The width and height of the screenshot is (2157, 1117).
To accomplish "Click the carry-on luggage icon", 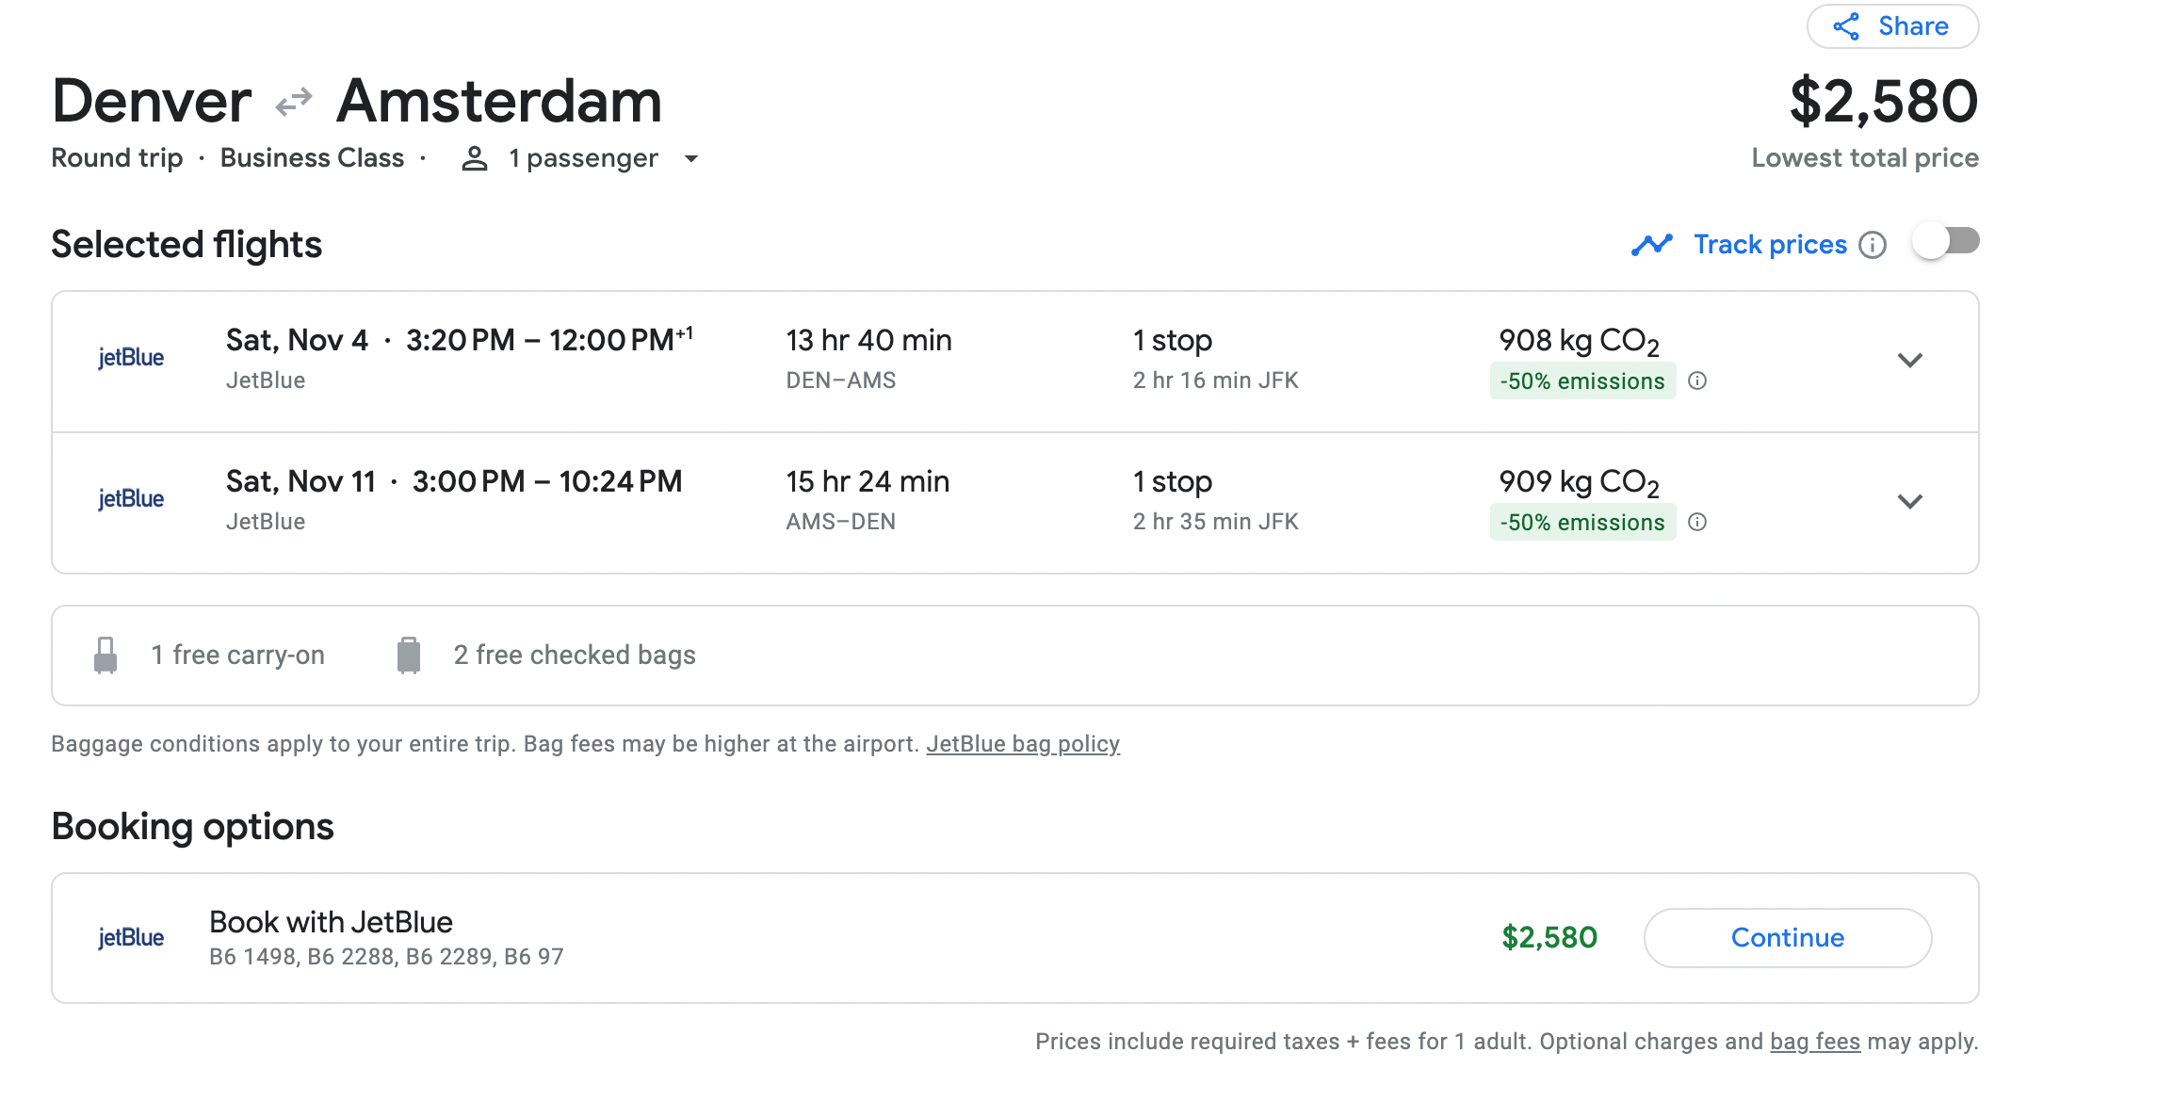I will point(105,656).
